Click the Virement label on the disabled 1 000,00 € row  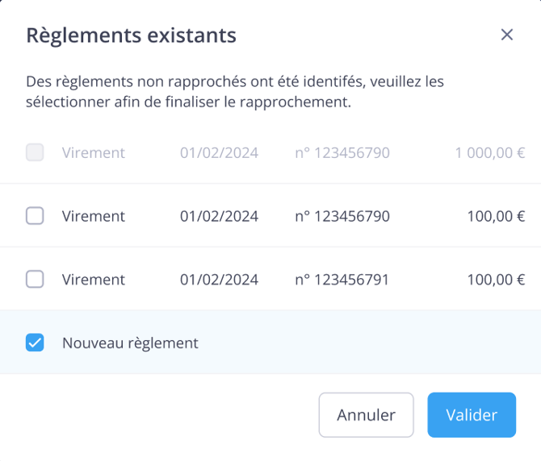pyautogui.click(x=94, y=153)
